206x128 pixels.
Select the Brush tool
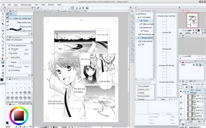[3, 45]
